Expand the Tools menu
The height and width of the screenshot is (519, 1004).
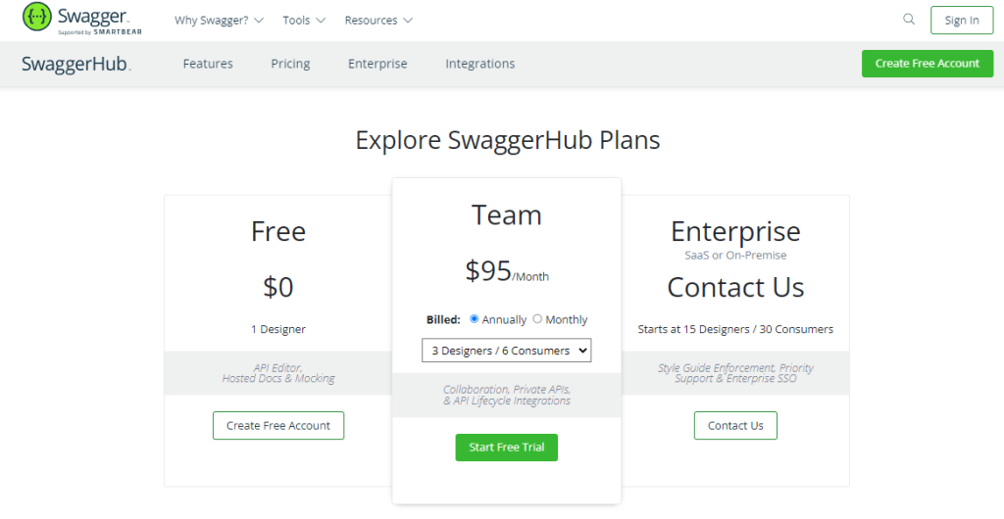click(x=304, y=21)
